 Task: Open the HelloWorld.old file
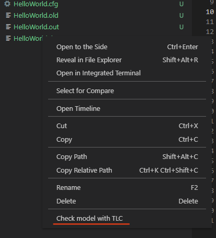36,15
